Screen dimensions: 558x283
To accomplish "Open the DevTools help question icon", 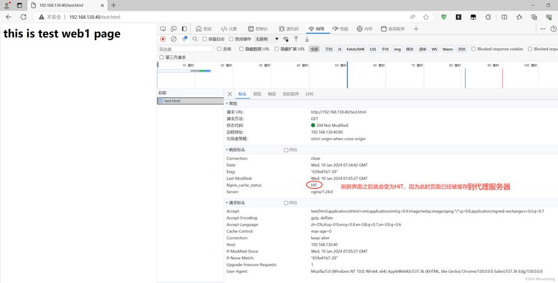I will coord(553,29).
